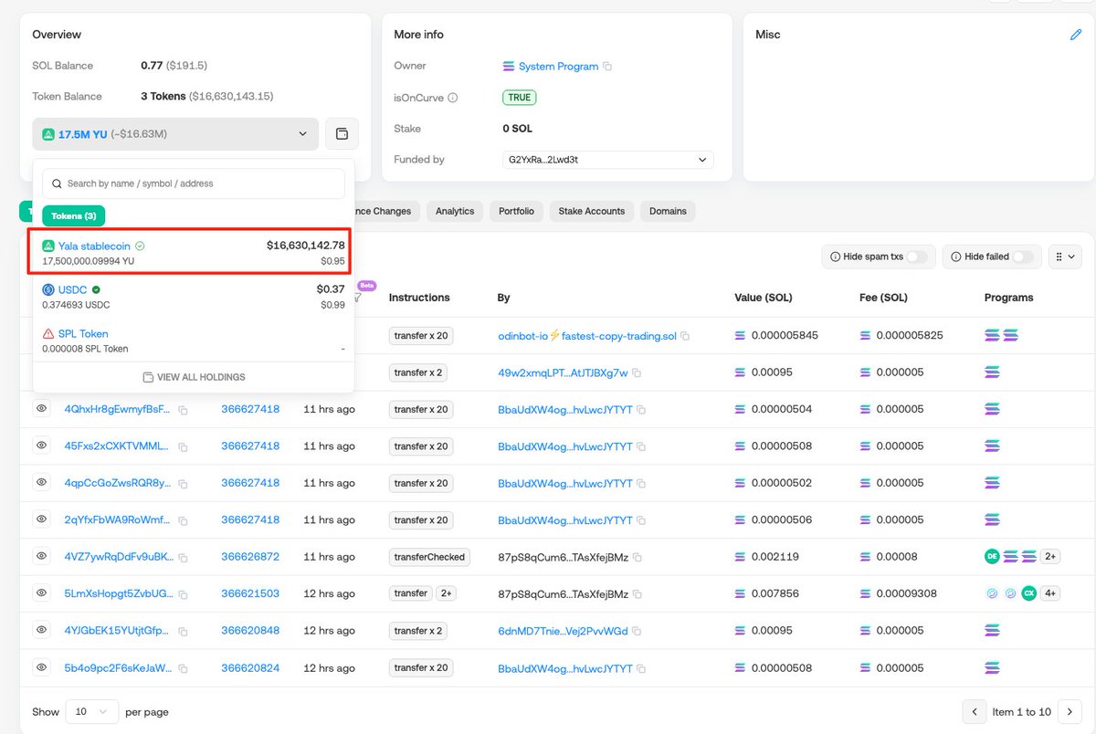Click the eye icon for transaction 4qpCcGoZwsRQR8y
Screen dimensions: 1096x734
click(41, 482)
